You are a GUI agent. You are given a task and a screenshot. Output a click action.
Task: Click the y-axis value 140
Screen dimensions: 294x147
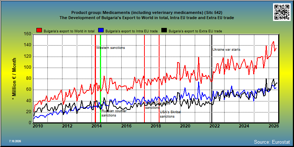tap(28, 45)
